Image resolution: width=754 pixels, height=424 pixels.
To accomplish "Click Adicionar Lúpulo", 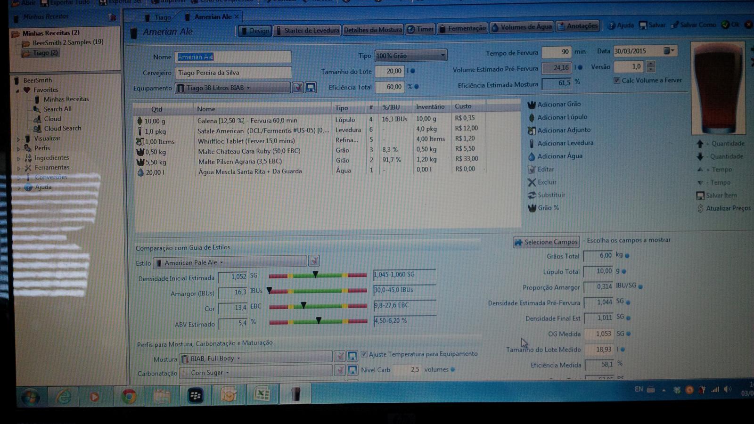I will (557, 117).
